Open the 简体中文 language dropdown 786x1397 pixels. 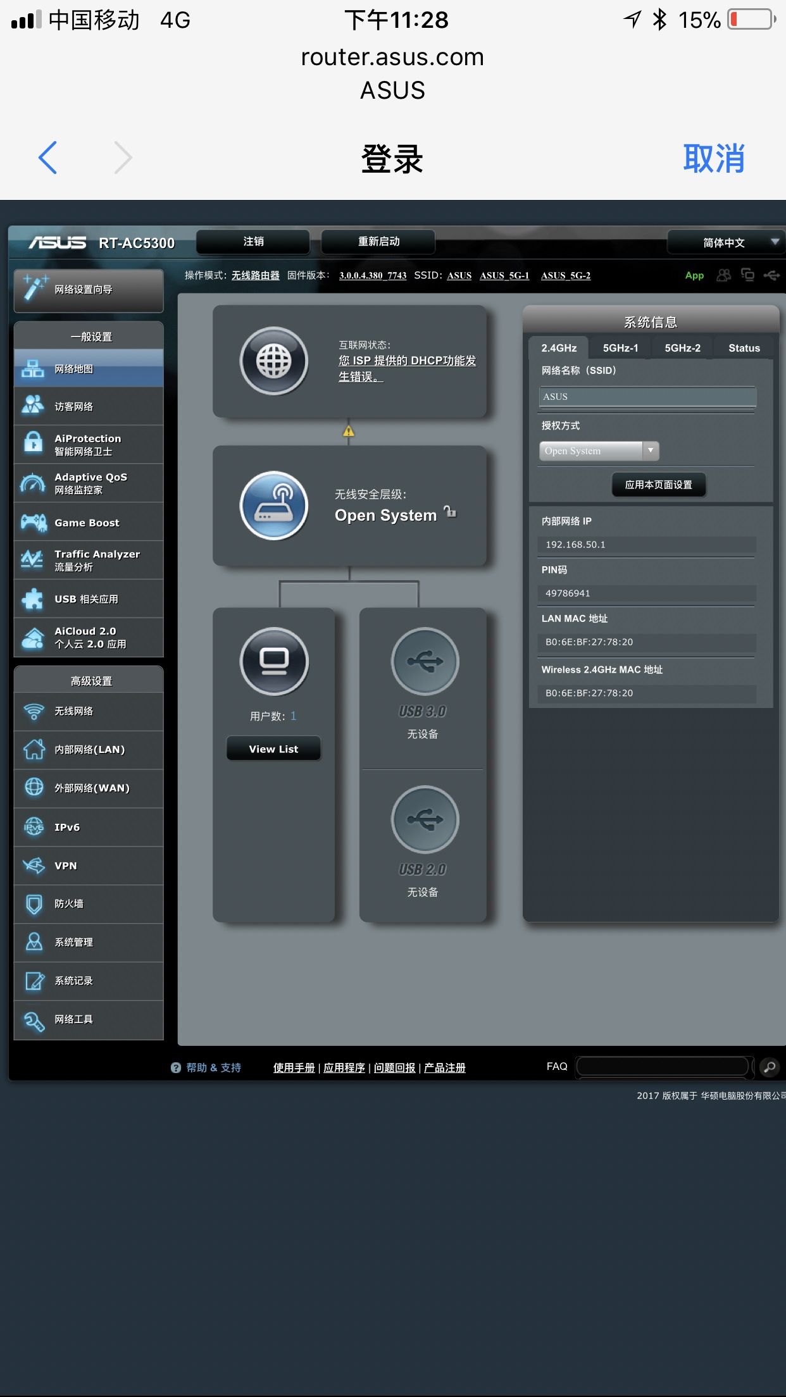(x=726, y=242)
